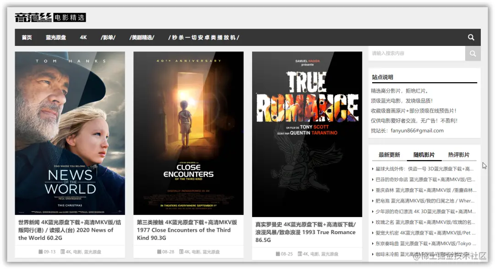Viewport: 495px width, 269px height.
Task: Open /美剧精选/ navigation item
Action: [142, 37]
